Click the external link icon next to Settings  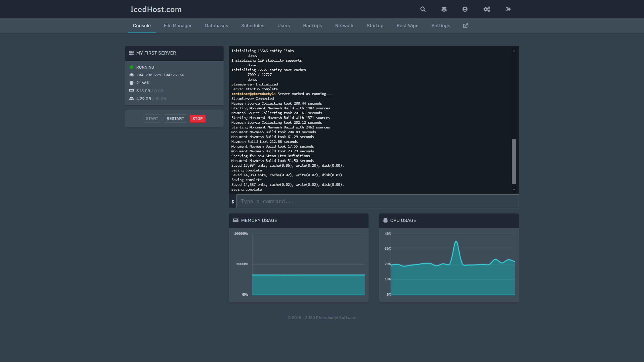[x=466, y=25]
